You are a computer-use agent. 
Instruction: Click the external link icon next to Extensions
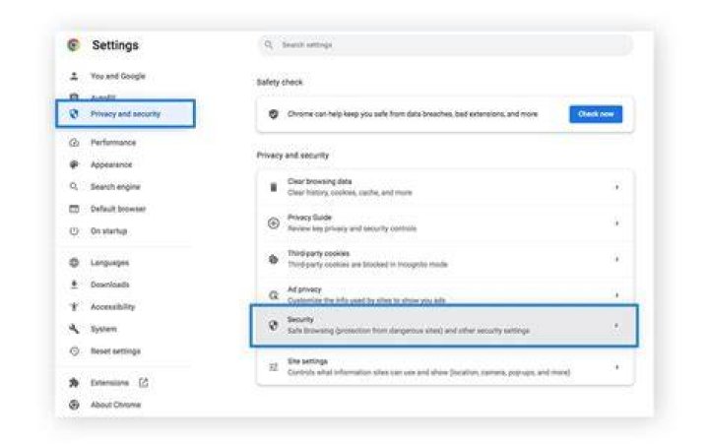click(x=144, y=383)
